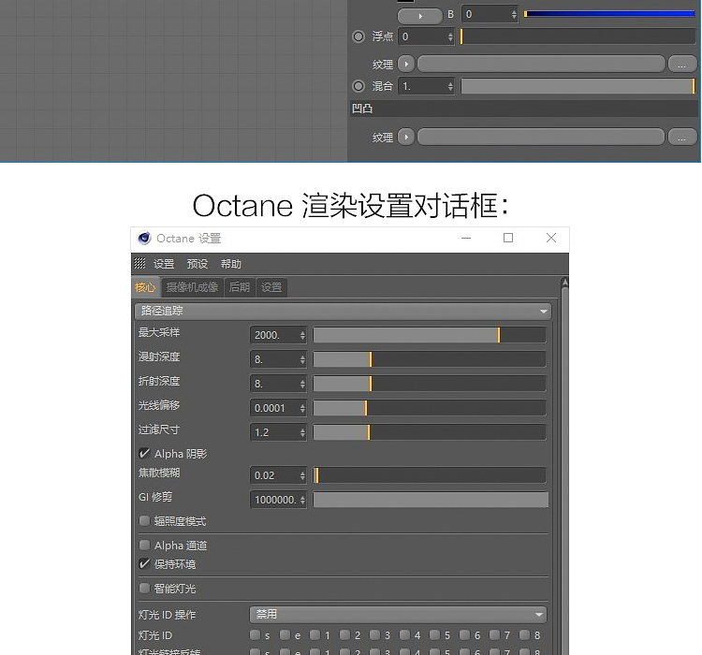Adjust the 过滤尺寸 slider
The image size is (702, 655).
pyautogui.click(x=430, y=432)
